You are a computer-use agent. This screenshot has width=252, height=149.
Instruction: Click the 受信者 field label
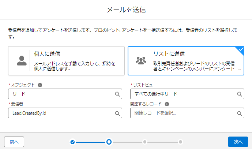pyautogui.click(x=17, y=104)
